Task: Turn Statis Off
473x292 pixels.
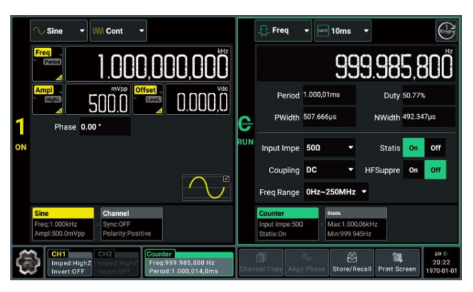Action: (435, 148)
